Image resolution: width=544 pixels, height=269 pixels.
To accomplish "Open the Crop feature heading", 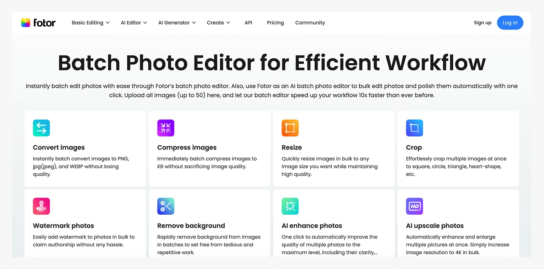I will [x=414, y=147].
